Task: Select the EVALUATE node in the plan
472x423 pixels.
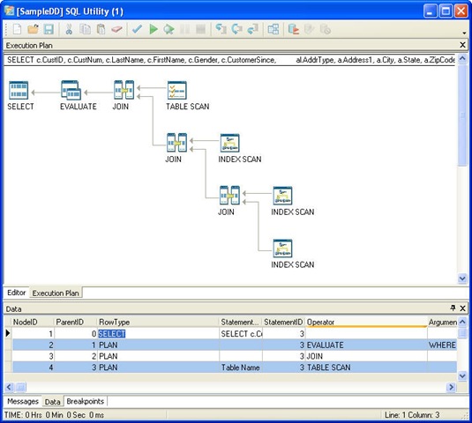Action: click(71, 90)
